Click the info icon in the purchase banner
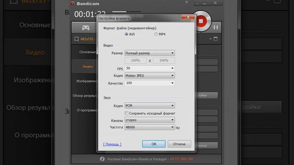This screenshot has height=165, width=294. (x=102, y=159)
